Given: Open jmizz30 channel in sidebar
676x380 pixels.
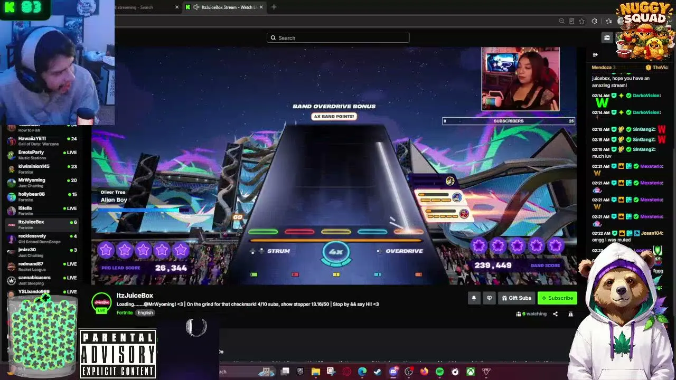Looking at the screenshot, I should pos(42,252).
